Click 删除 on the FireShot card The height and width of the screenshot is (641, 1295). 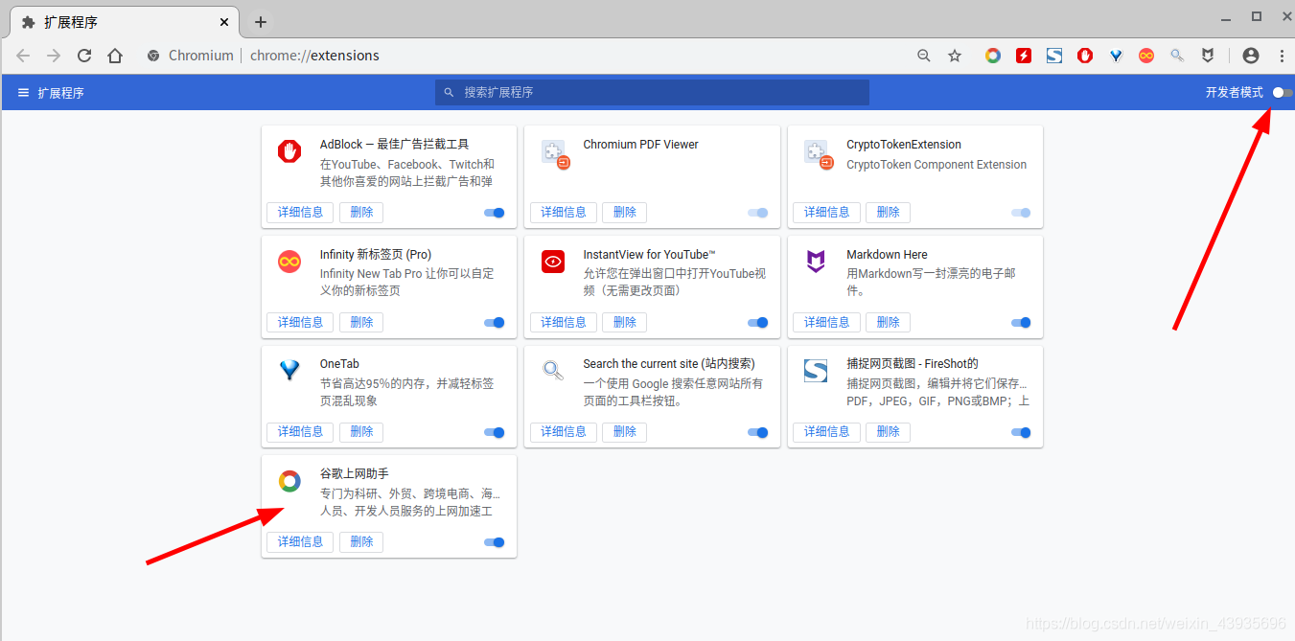click(x=888, y=432)
